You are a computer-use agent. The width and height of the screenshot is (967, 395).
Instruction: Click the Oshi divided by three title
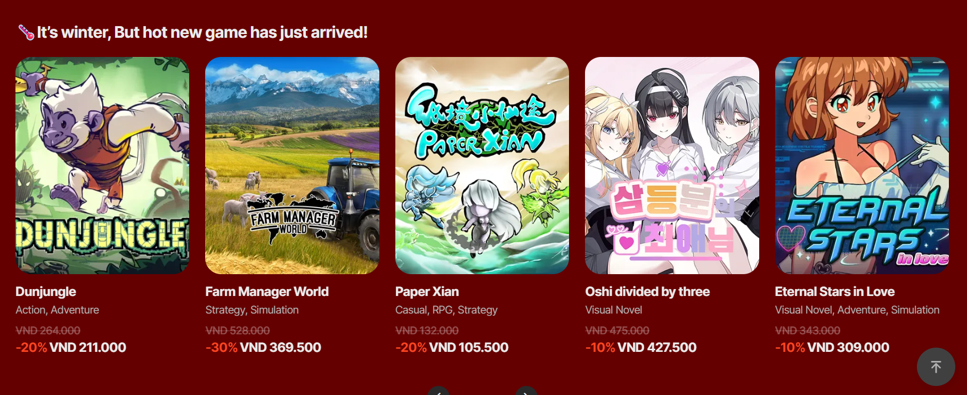point(647,292)
